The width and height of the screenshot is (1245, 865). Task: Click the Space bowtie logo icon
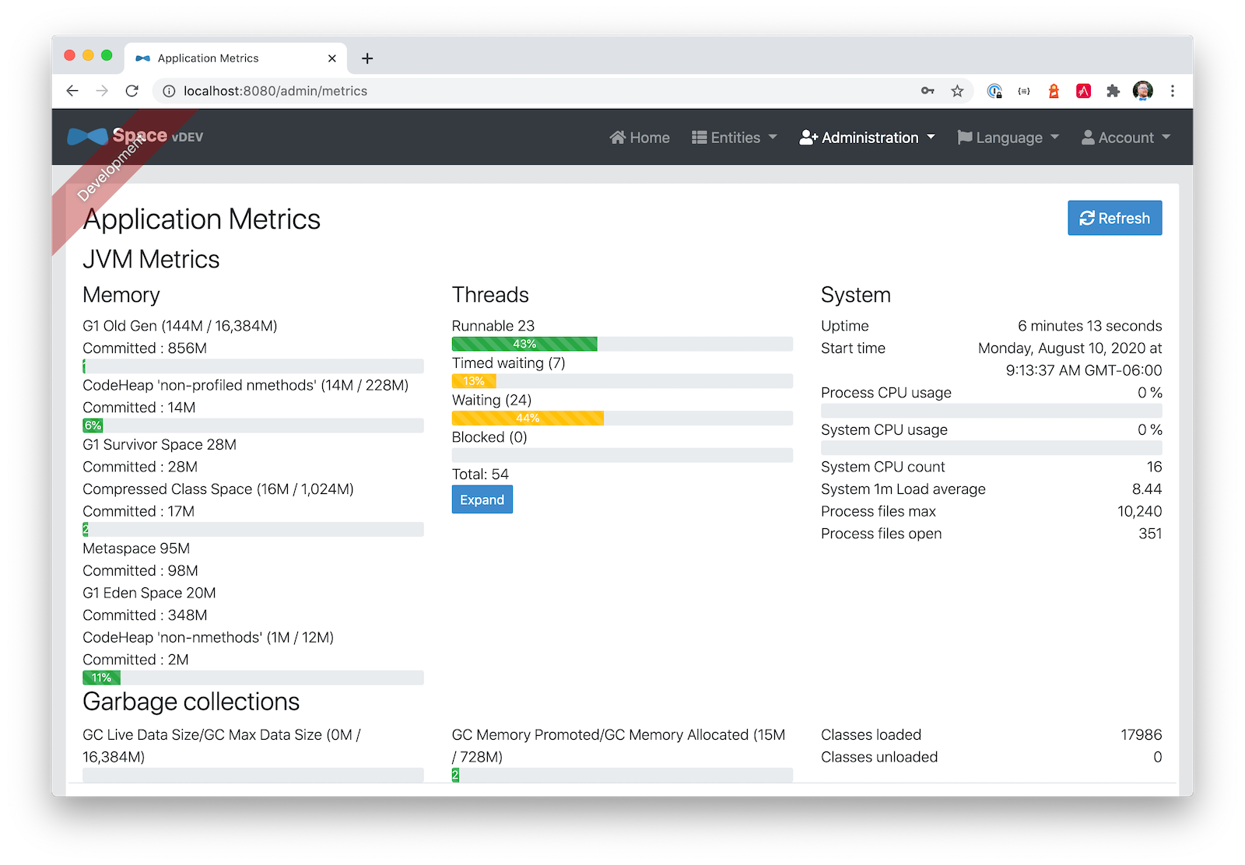pyautogui.click(x=87, y=137)
